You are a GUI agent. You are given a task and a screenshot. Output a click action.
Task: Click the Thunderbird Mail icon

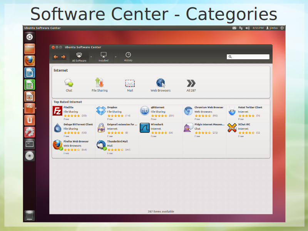tap(101, 145)
